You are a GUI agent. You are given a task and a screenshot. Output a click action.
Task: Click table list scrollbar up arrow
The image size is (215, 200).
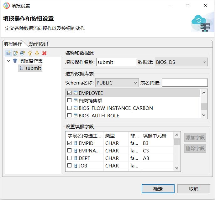(204, 93)
